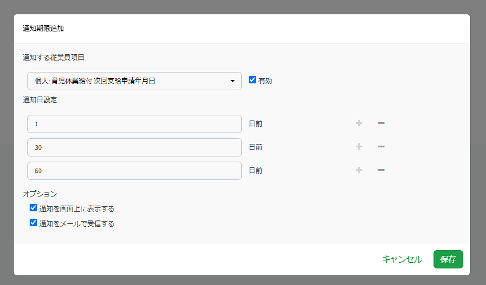The image size is (486, 285).
Task: Click minus icon beside the 1 日前 row
Action: (381, 123)
